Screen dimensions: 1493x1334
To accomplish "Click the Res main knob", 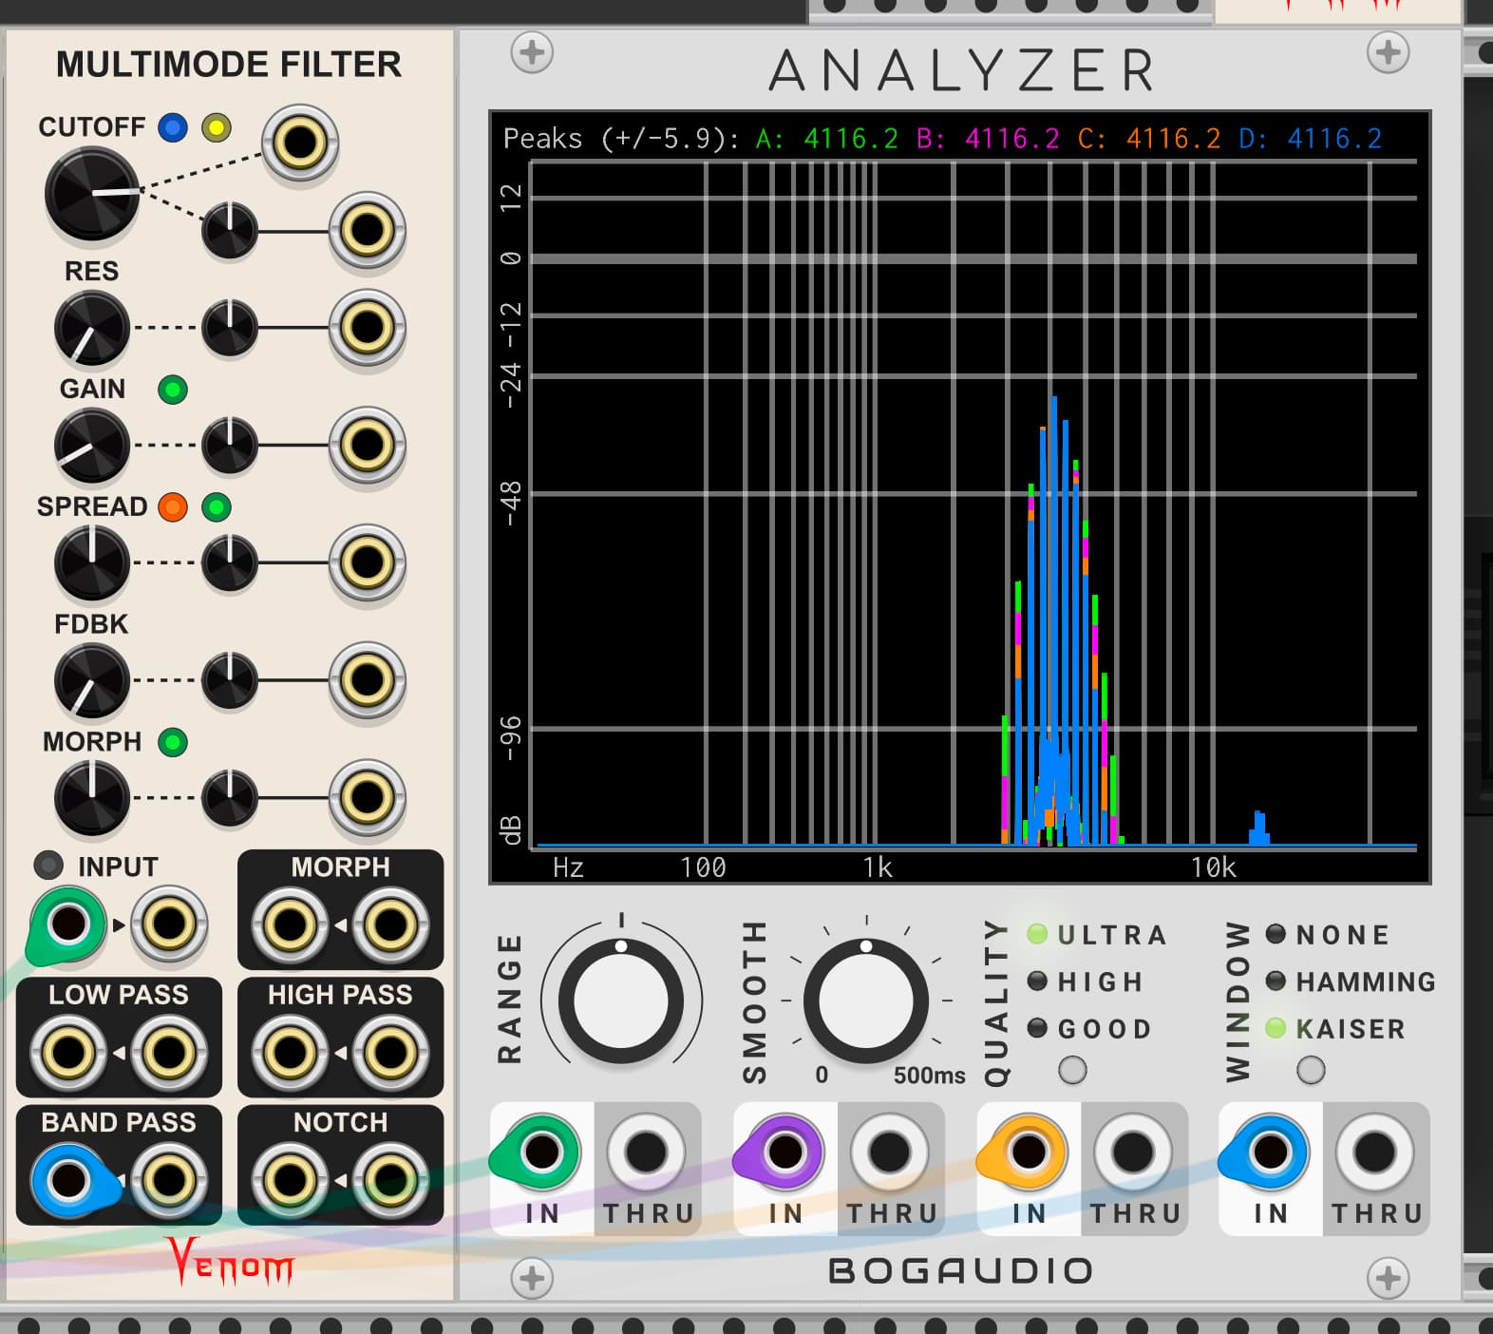I will pos(91,329).
